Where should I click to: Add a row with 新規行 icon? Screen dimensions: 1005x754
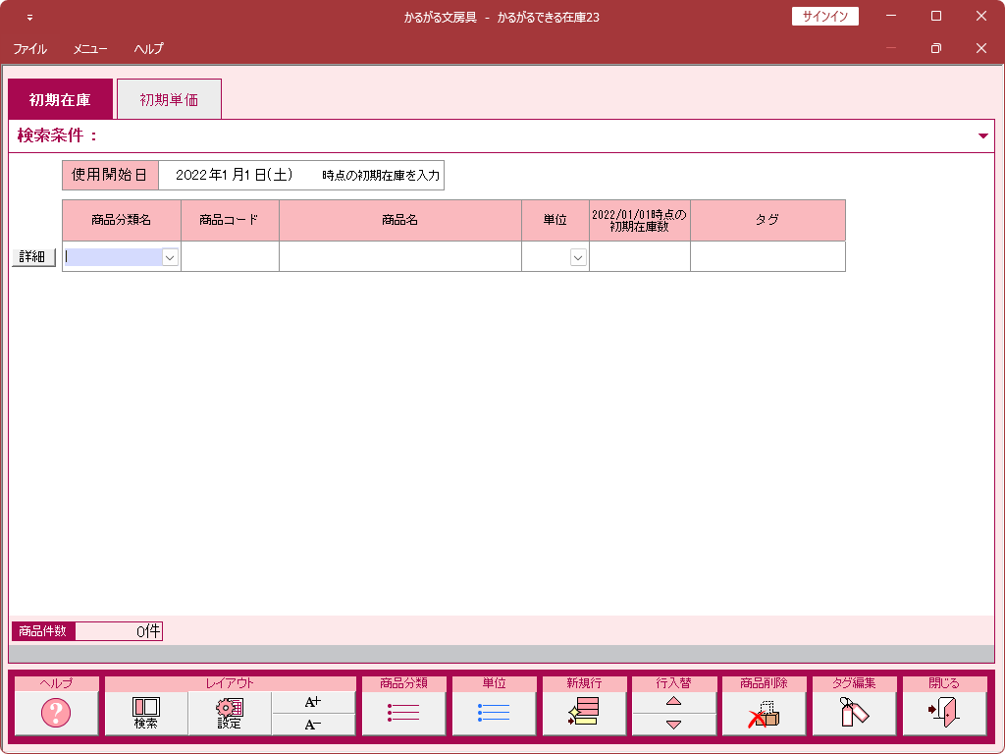(x=584, y=713)
